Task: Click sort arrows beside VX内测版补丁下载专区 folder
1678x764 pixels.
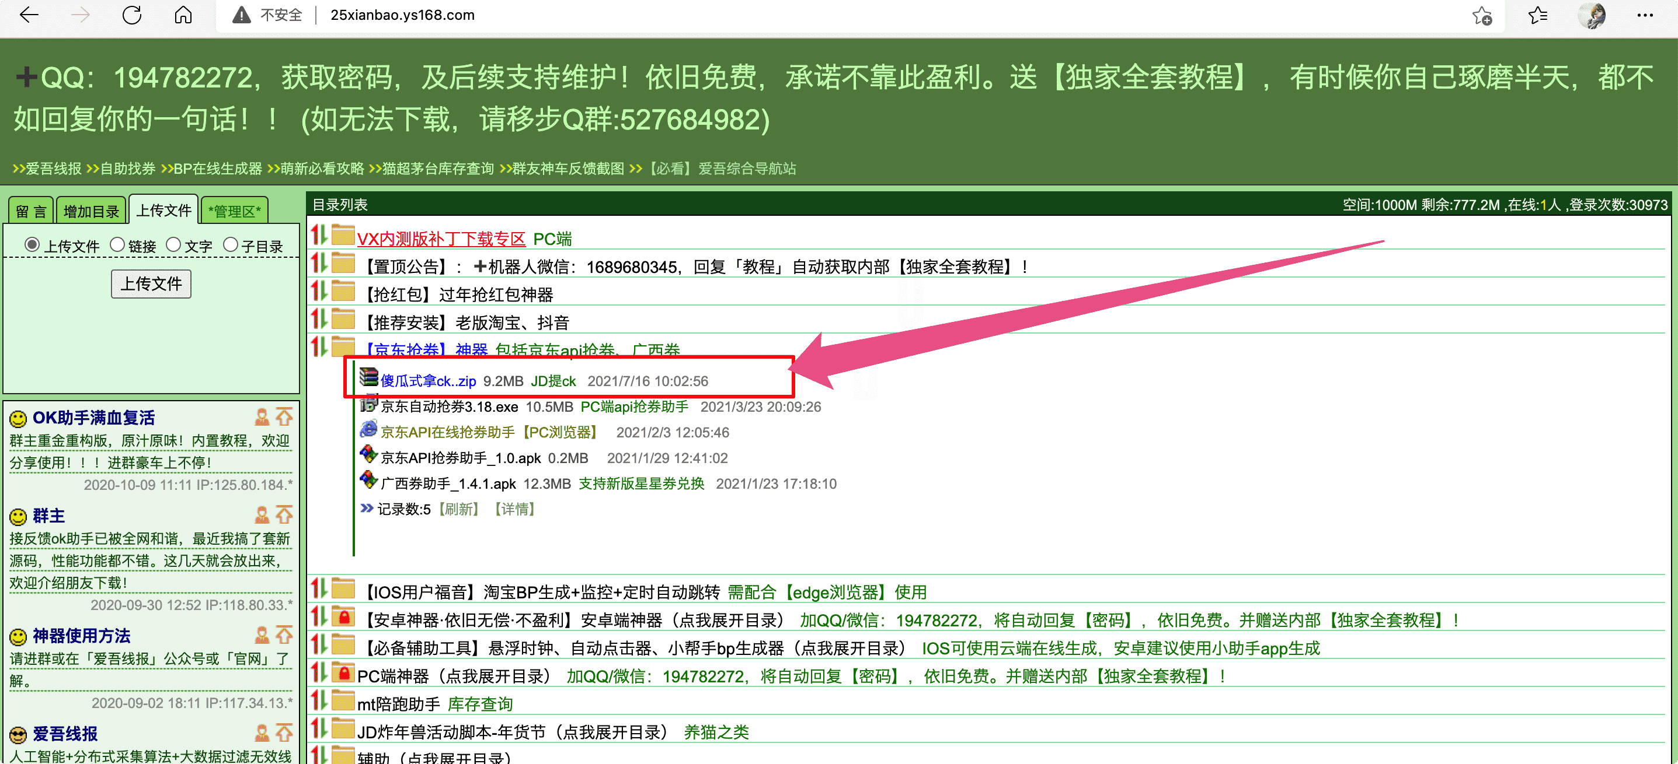Action: point(319,235)
